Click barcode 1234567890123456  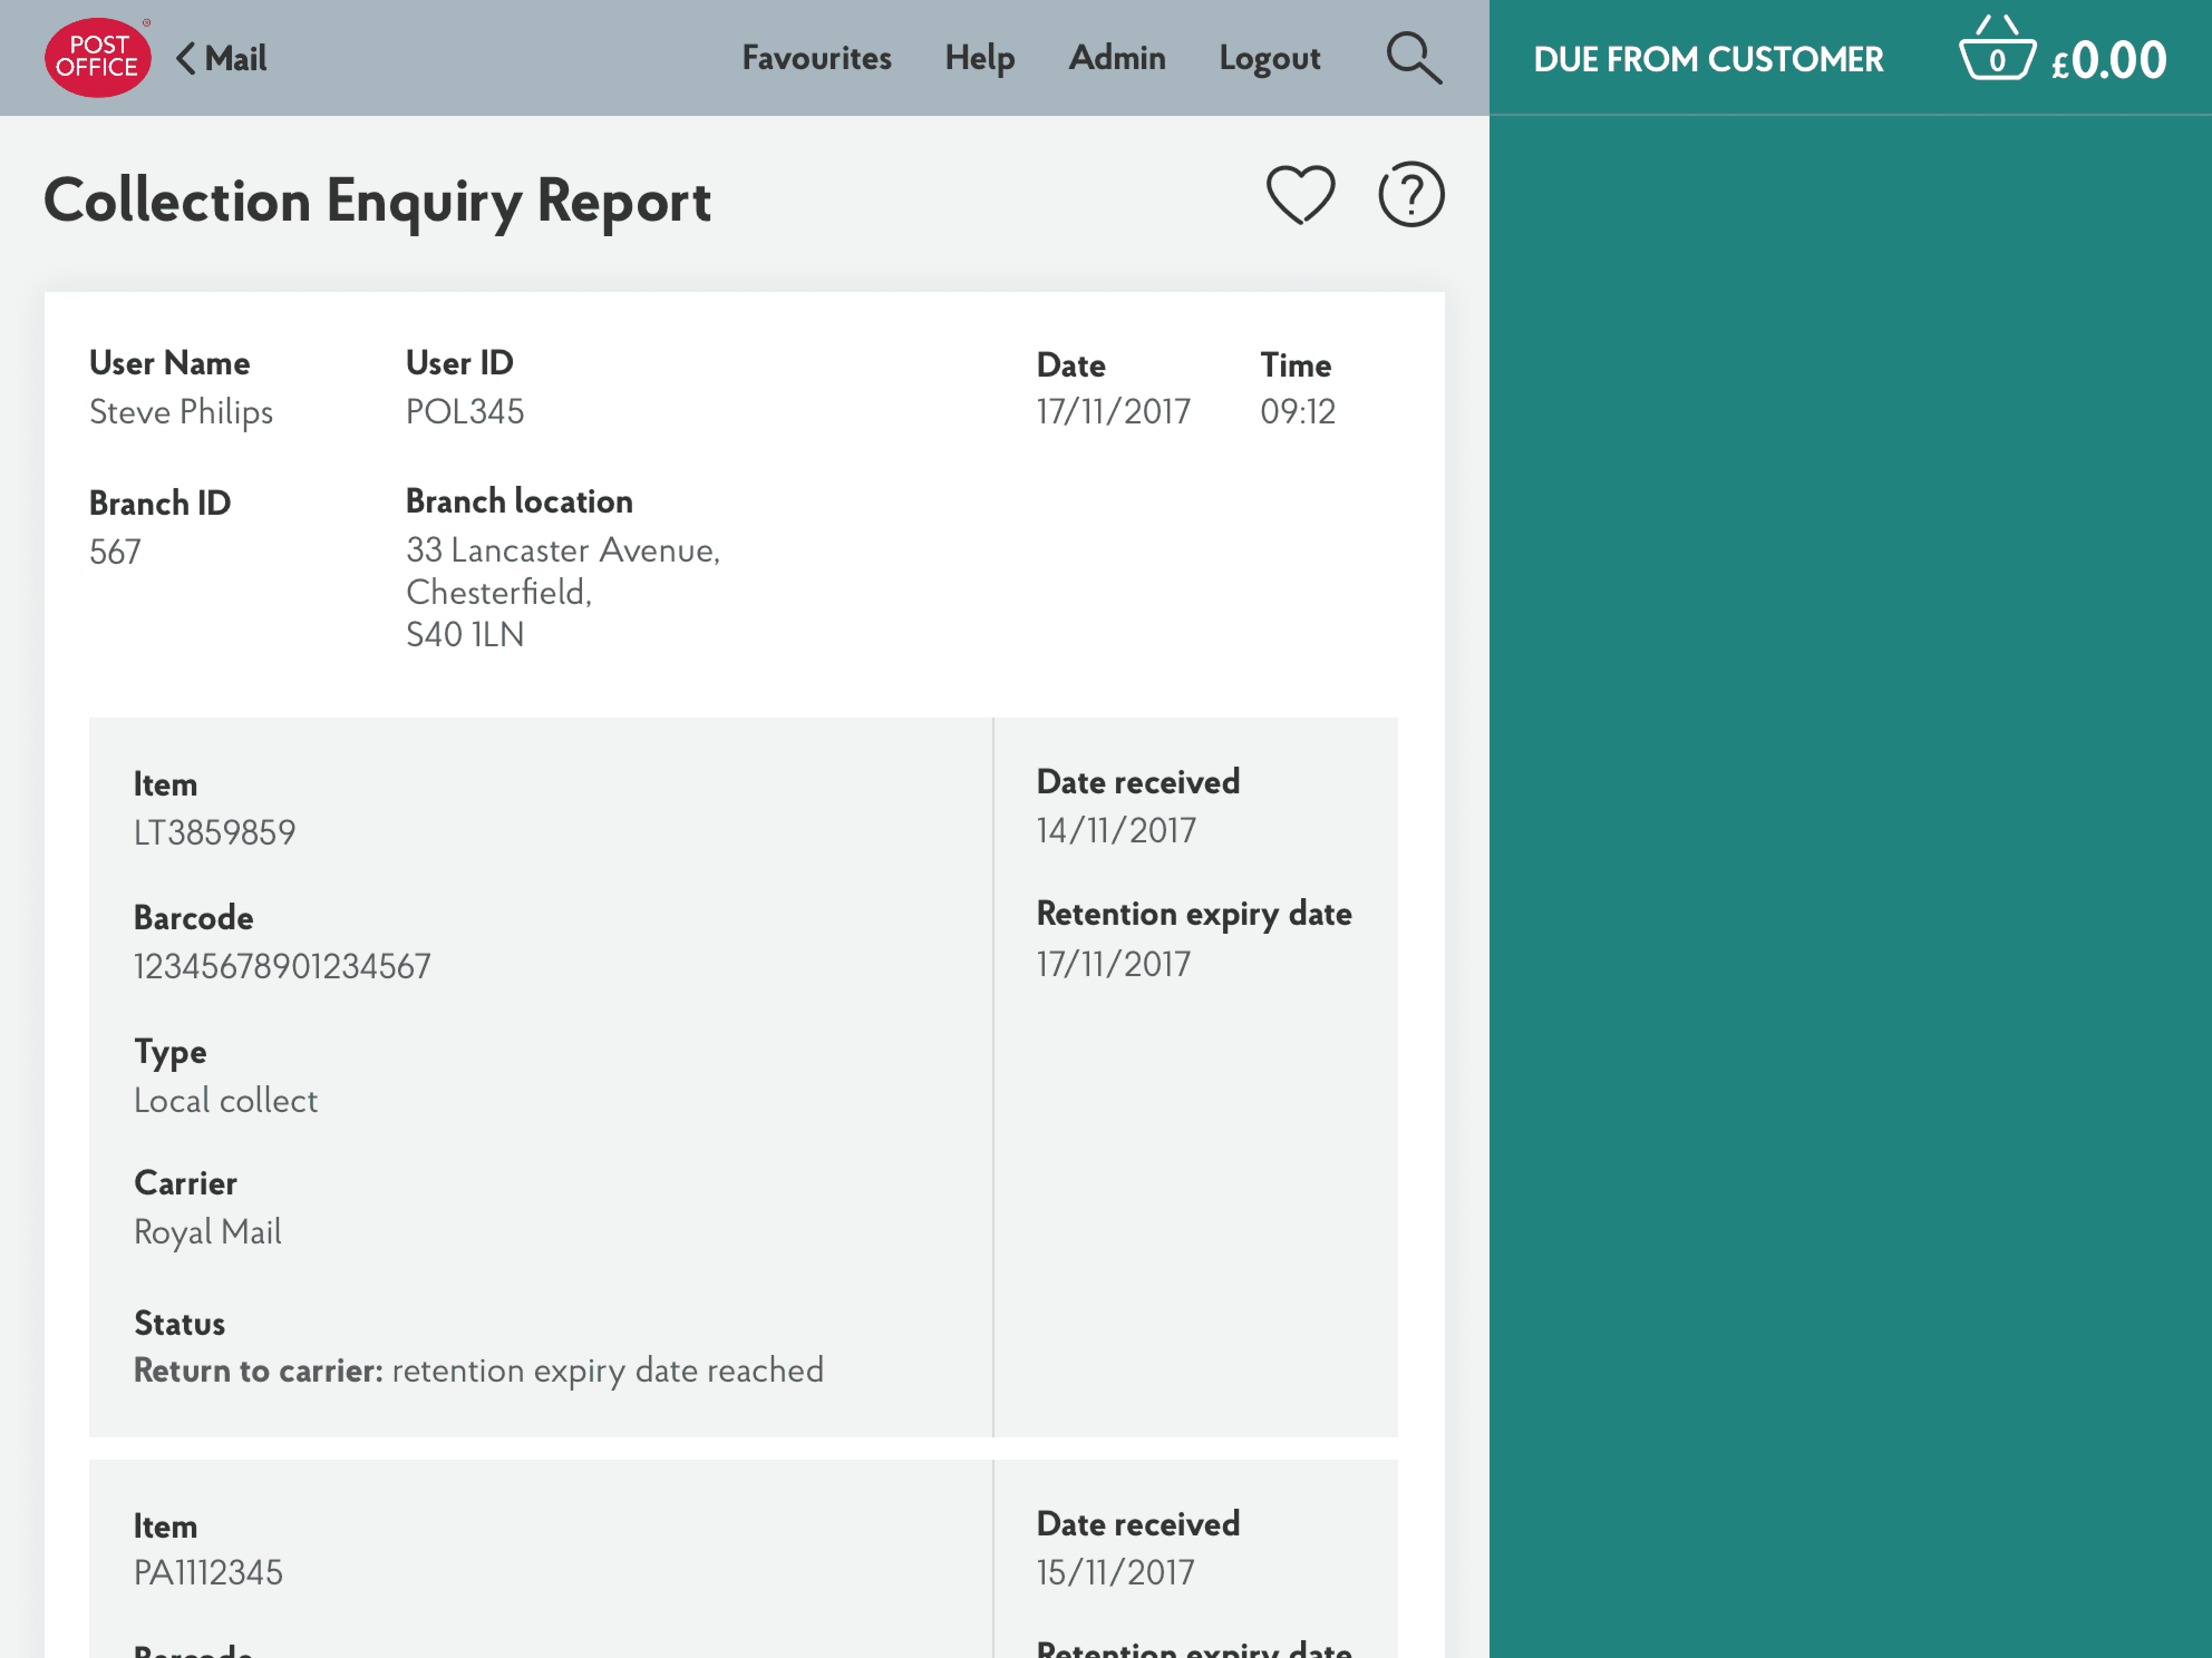click(x=282, y=965)
